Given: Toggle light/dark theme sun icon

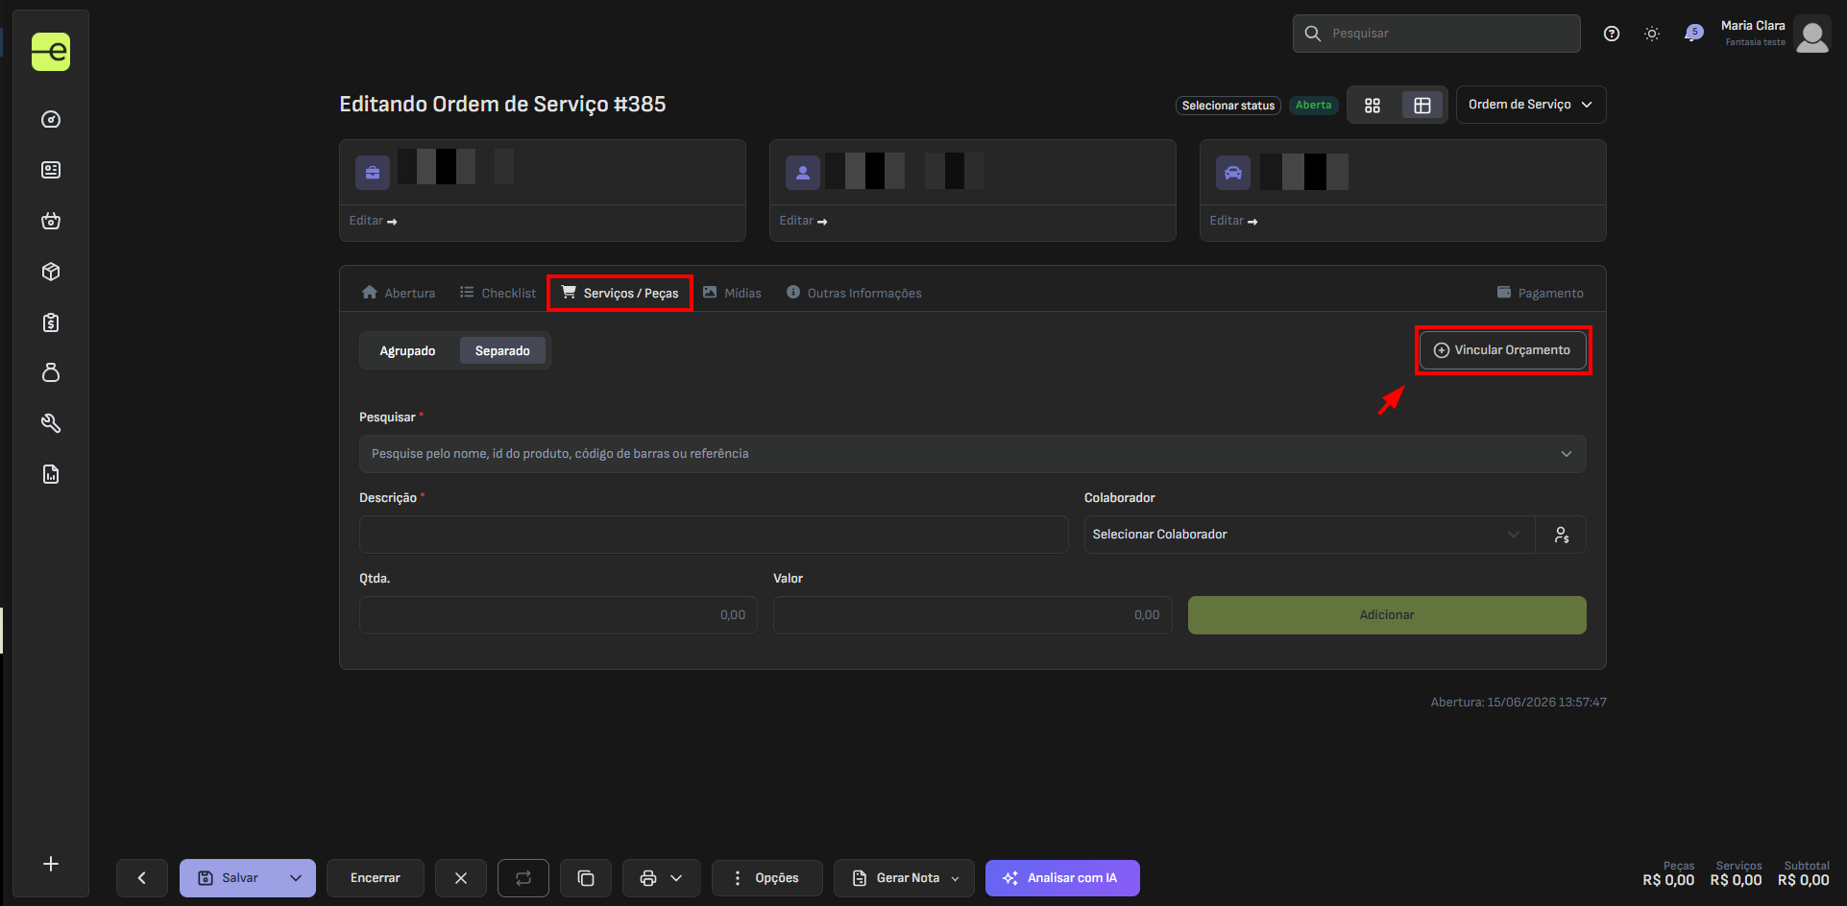Looking at the screenshot, I should click(1652, 34).
